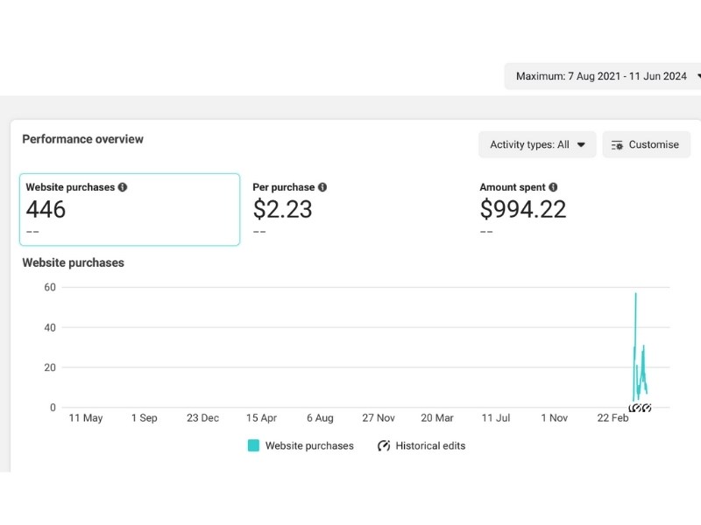This screenshot has width=701, height=525.
Task: Click the Website purchases legend label
Action: [x=309, y=445]
